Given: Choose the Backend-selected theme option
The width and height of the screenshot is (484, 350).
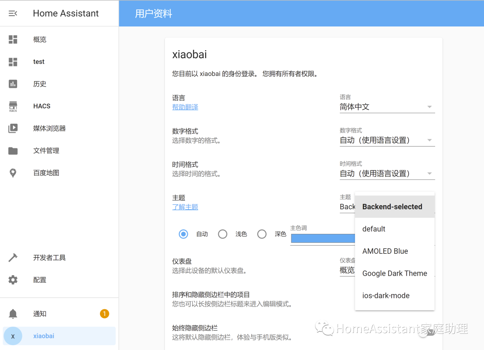Looking at the screenshot, I should (x=395, y=207).
